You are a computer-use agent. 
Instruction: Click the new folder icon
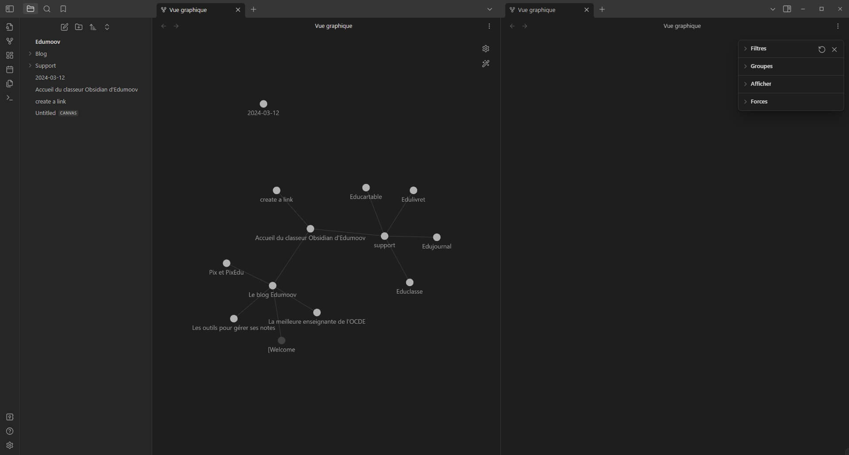click(79, 27)
